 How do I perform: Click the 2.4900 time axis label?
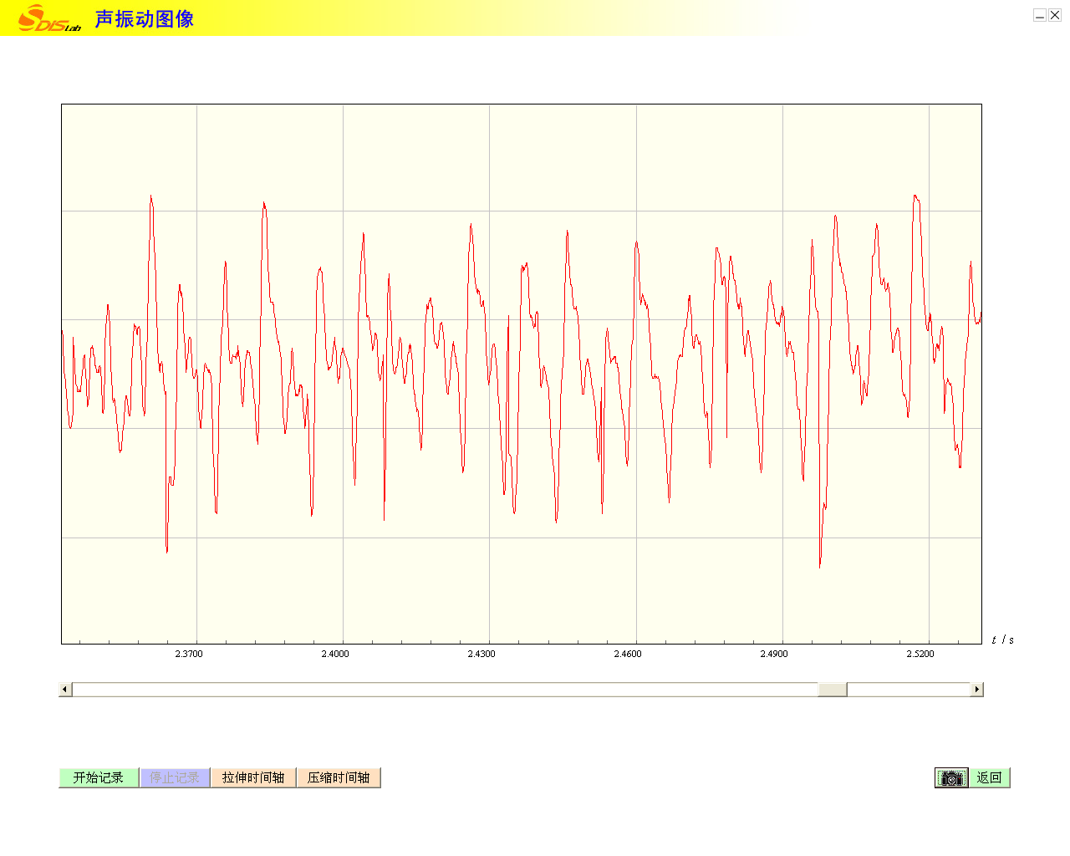(x=774, y=654)
